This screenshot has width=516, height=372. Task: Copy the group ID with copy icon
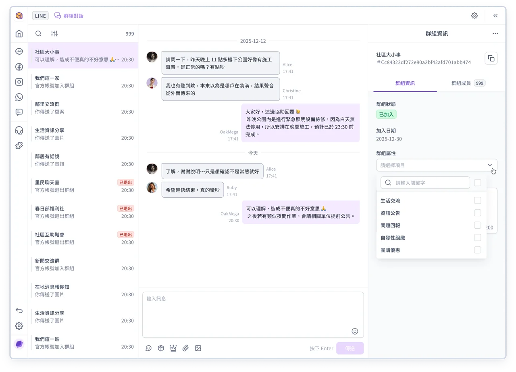click(491, 58)
